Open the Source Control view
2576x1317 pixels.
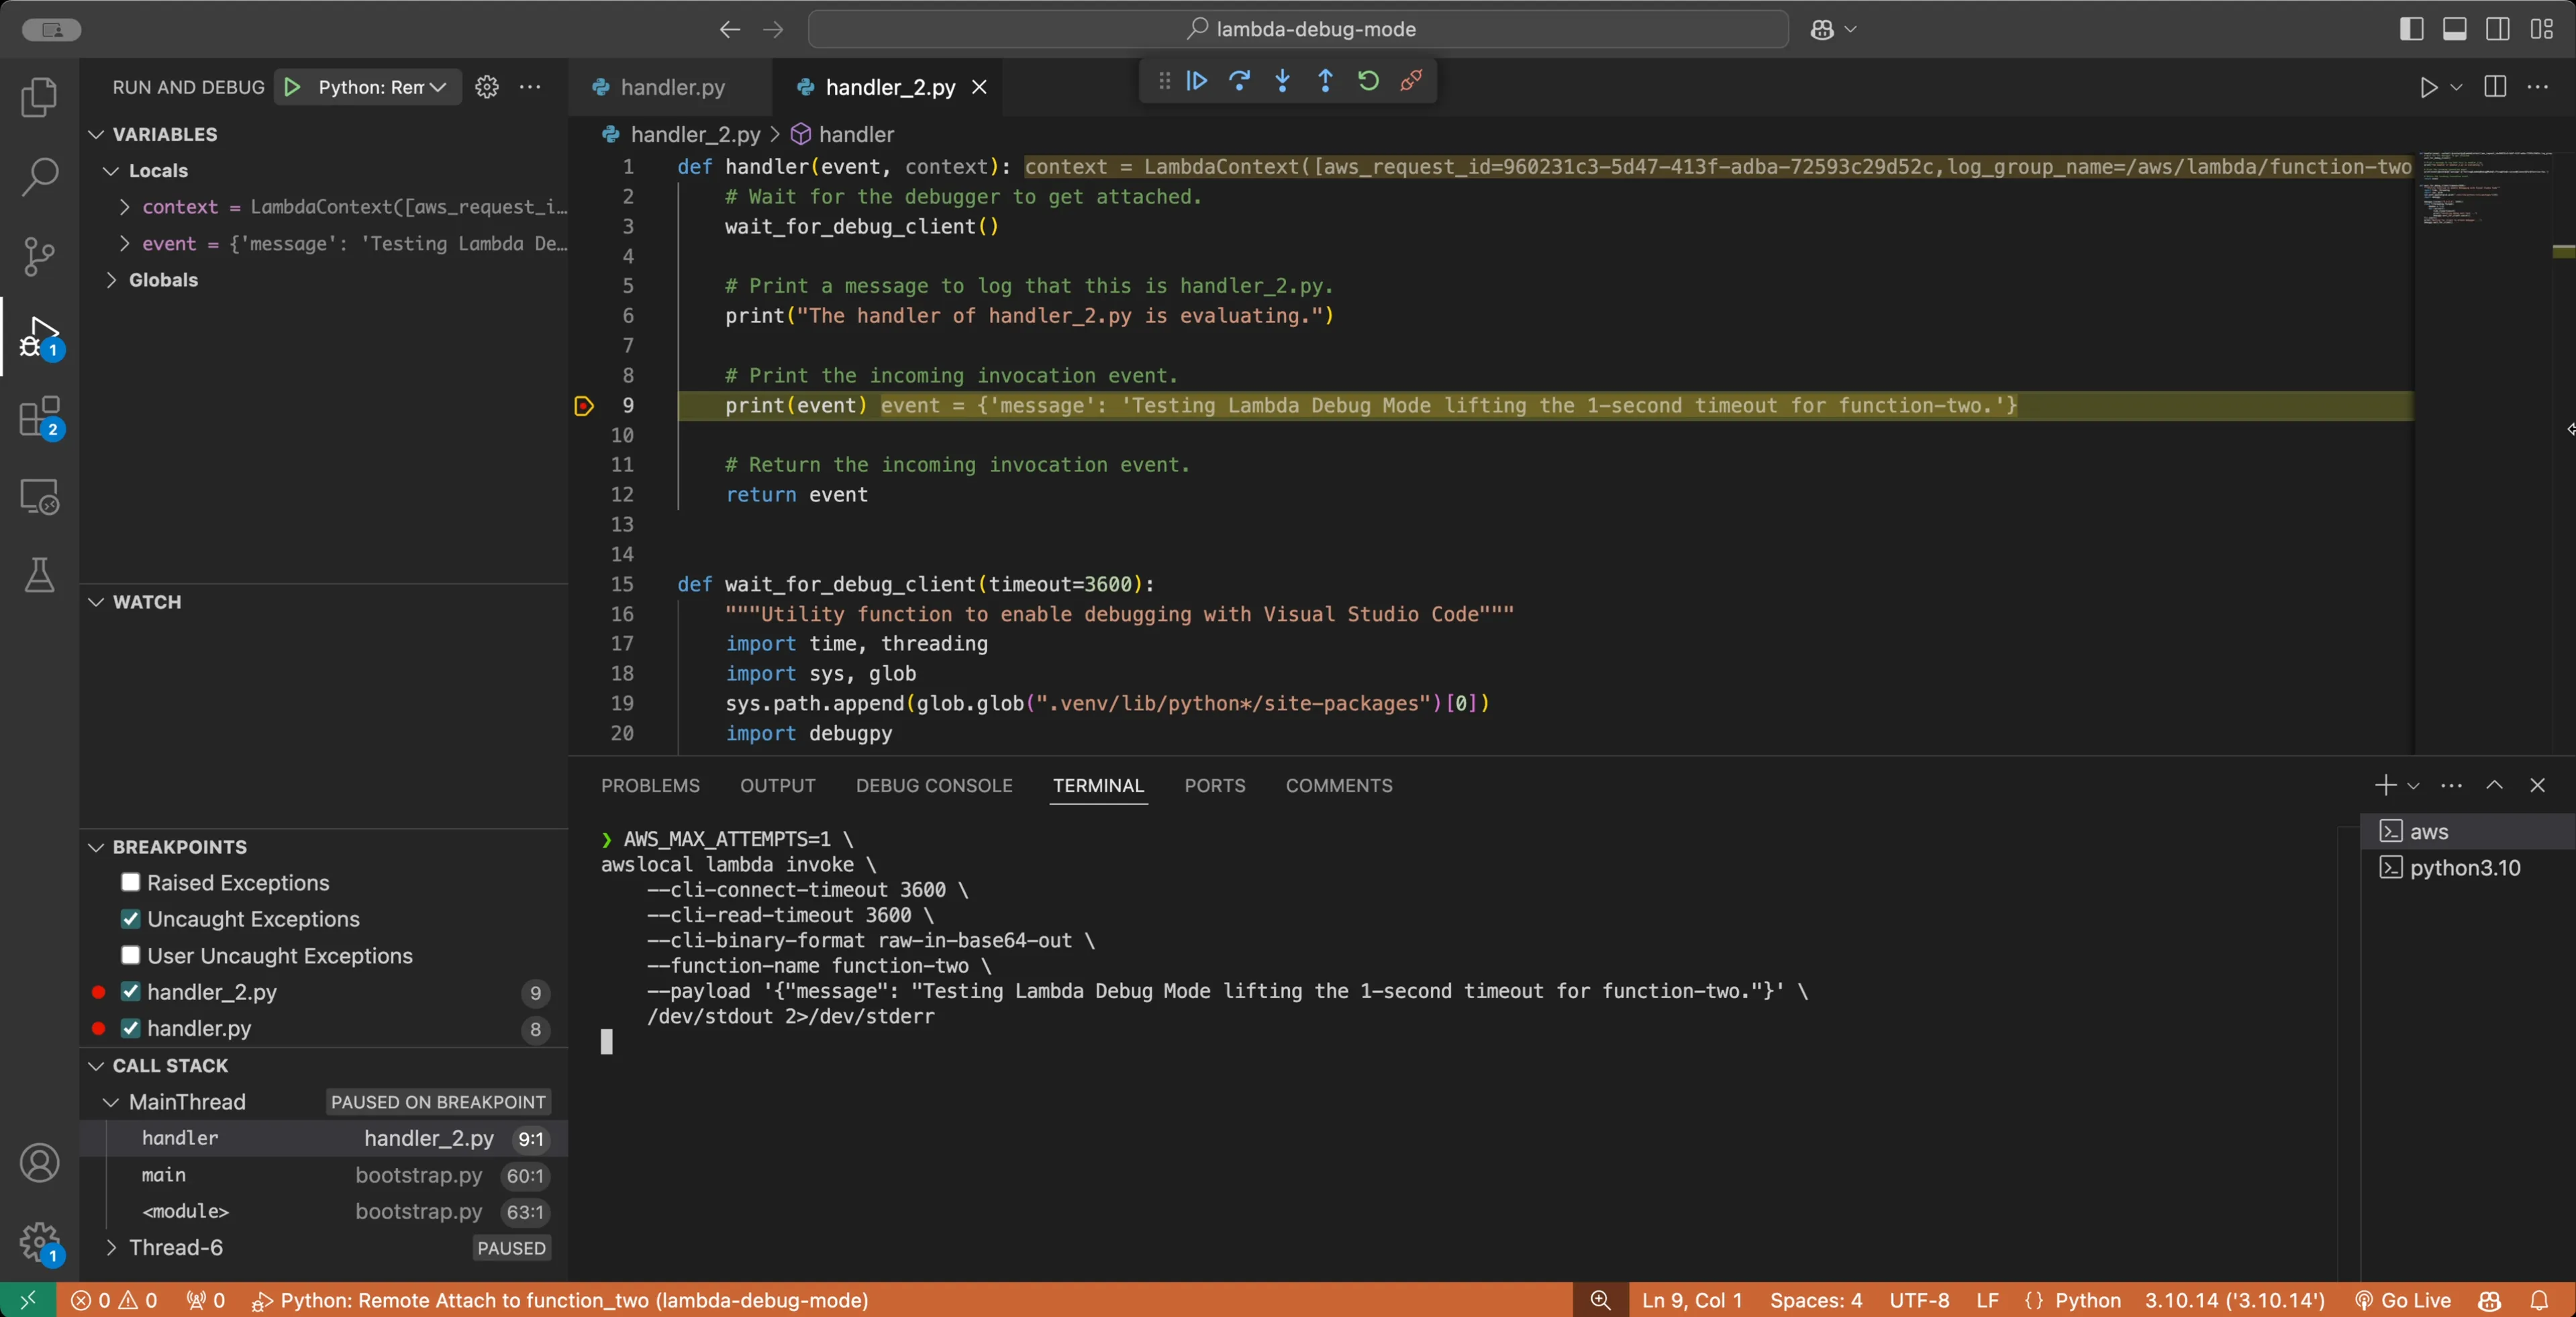point(39,256)
